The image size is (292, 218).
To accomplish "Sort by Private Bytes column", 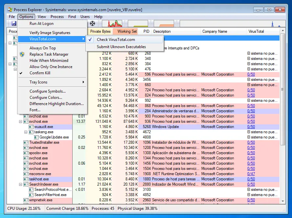I will [100, 31].
